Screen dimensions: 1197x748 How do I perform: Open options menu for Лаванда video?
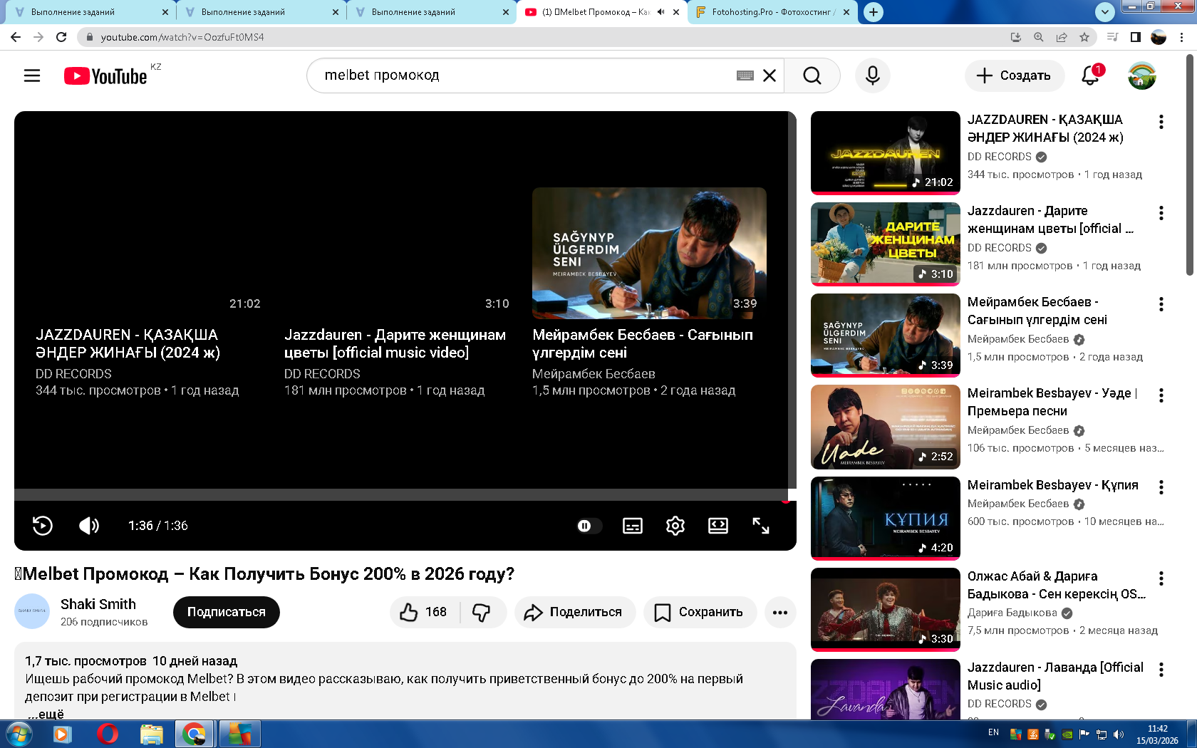[x=1161, y=670]
